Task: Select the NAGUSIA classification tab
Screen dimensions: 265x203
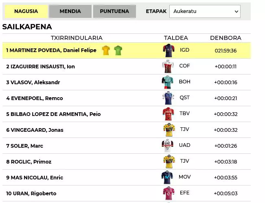Action: click(x=26, y=11)
